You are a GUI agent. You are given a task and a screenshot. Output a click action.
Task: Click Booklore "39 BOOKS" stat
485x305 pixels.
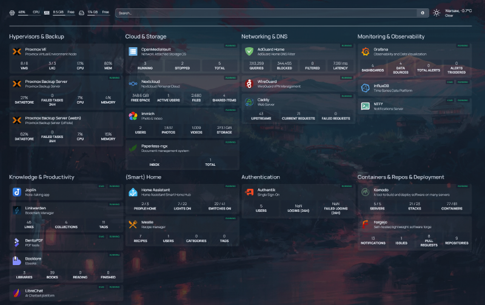pos(52,275)
